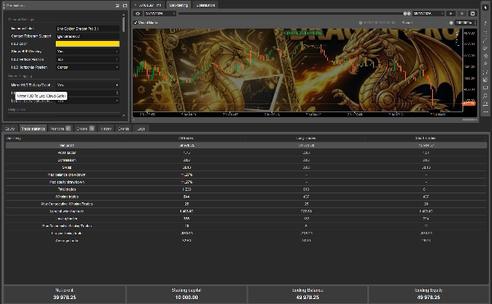The width and height of the screenshot is (492, 304).
Task: Maximize the Parameters panel using its header icon
Action: (x=125, y=6)
